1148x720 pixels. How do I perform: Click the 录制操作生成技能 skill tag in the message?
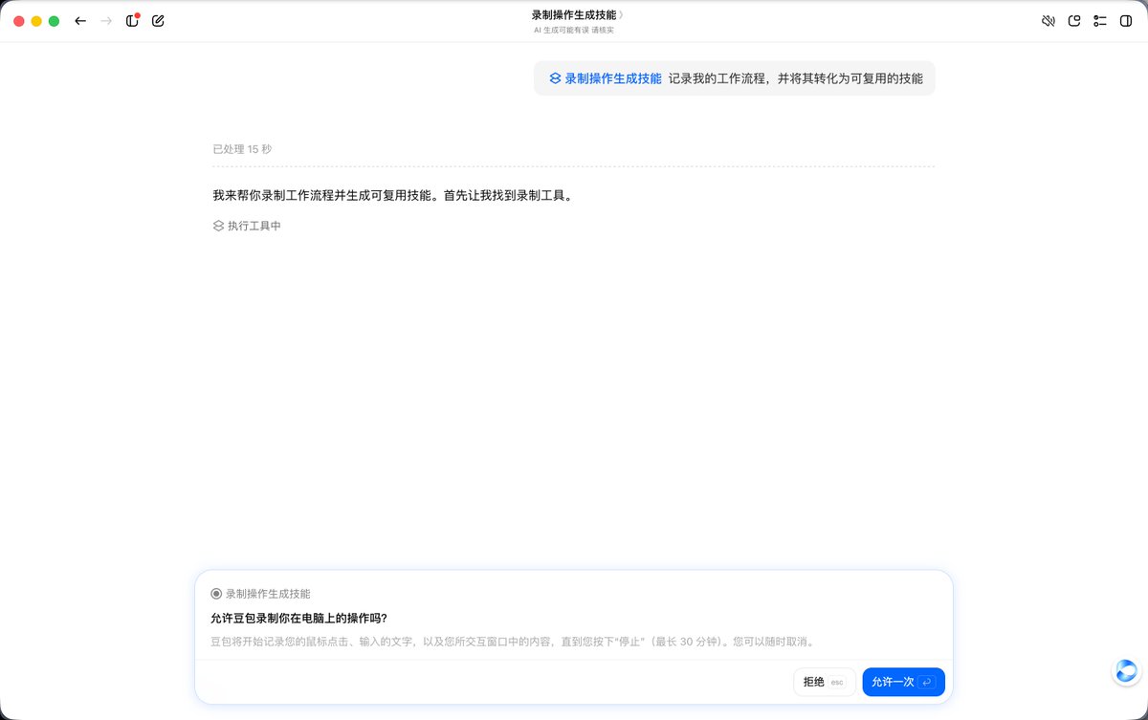605,78
